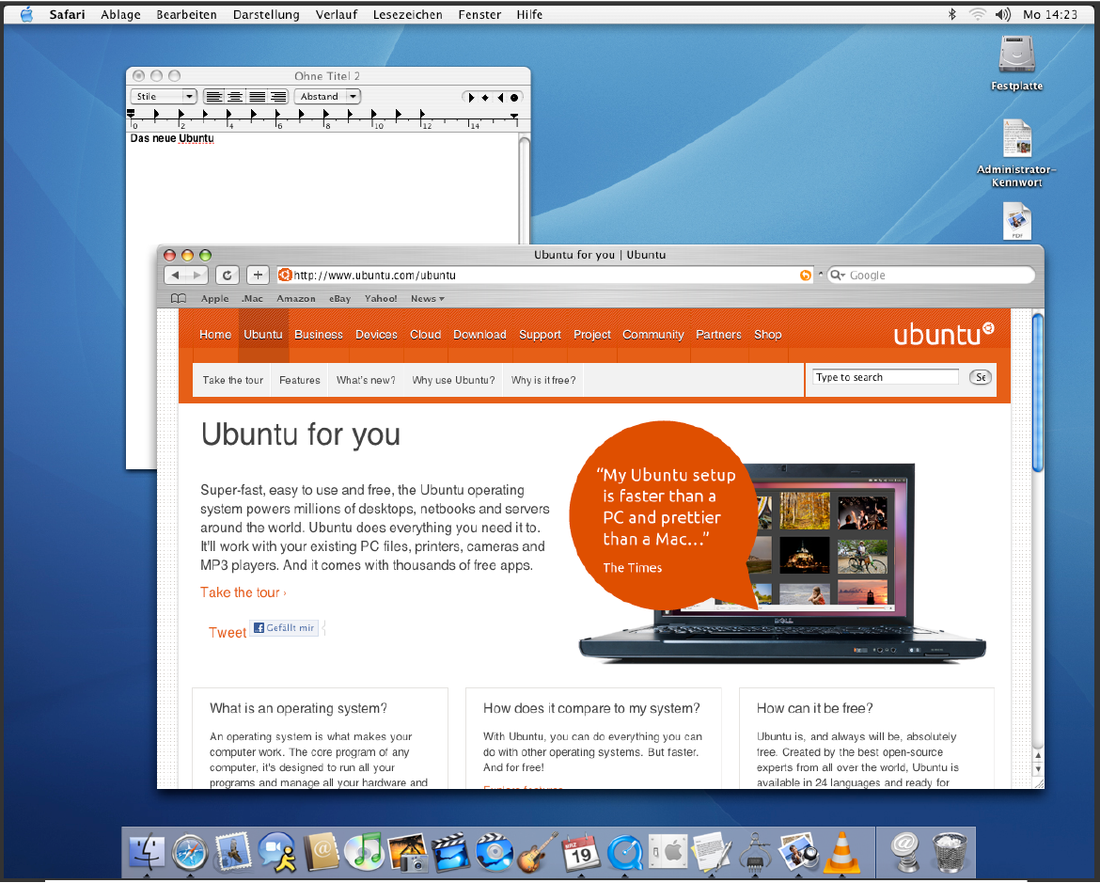Align text left in TextEdit window

(214, 97)
